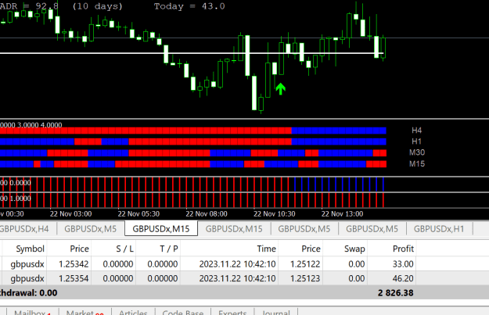The image size is (489, 315).
Task: Open the GBPUSDx,H4 chart tab
Action: click(24, 229)
